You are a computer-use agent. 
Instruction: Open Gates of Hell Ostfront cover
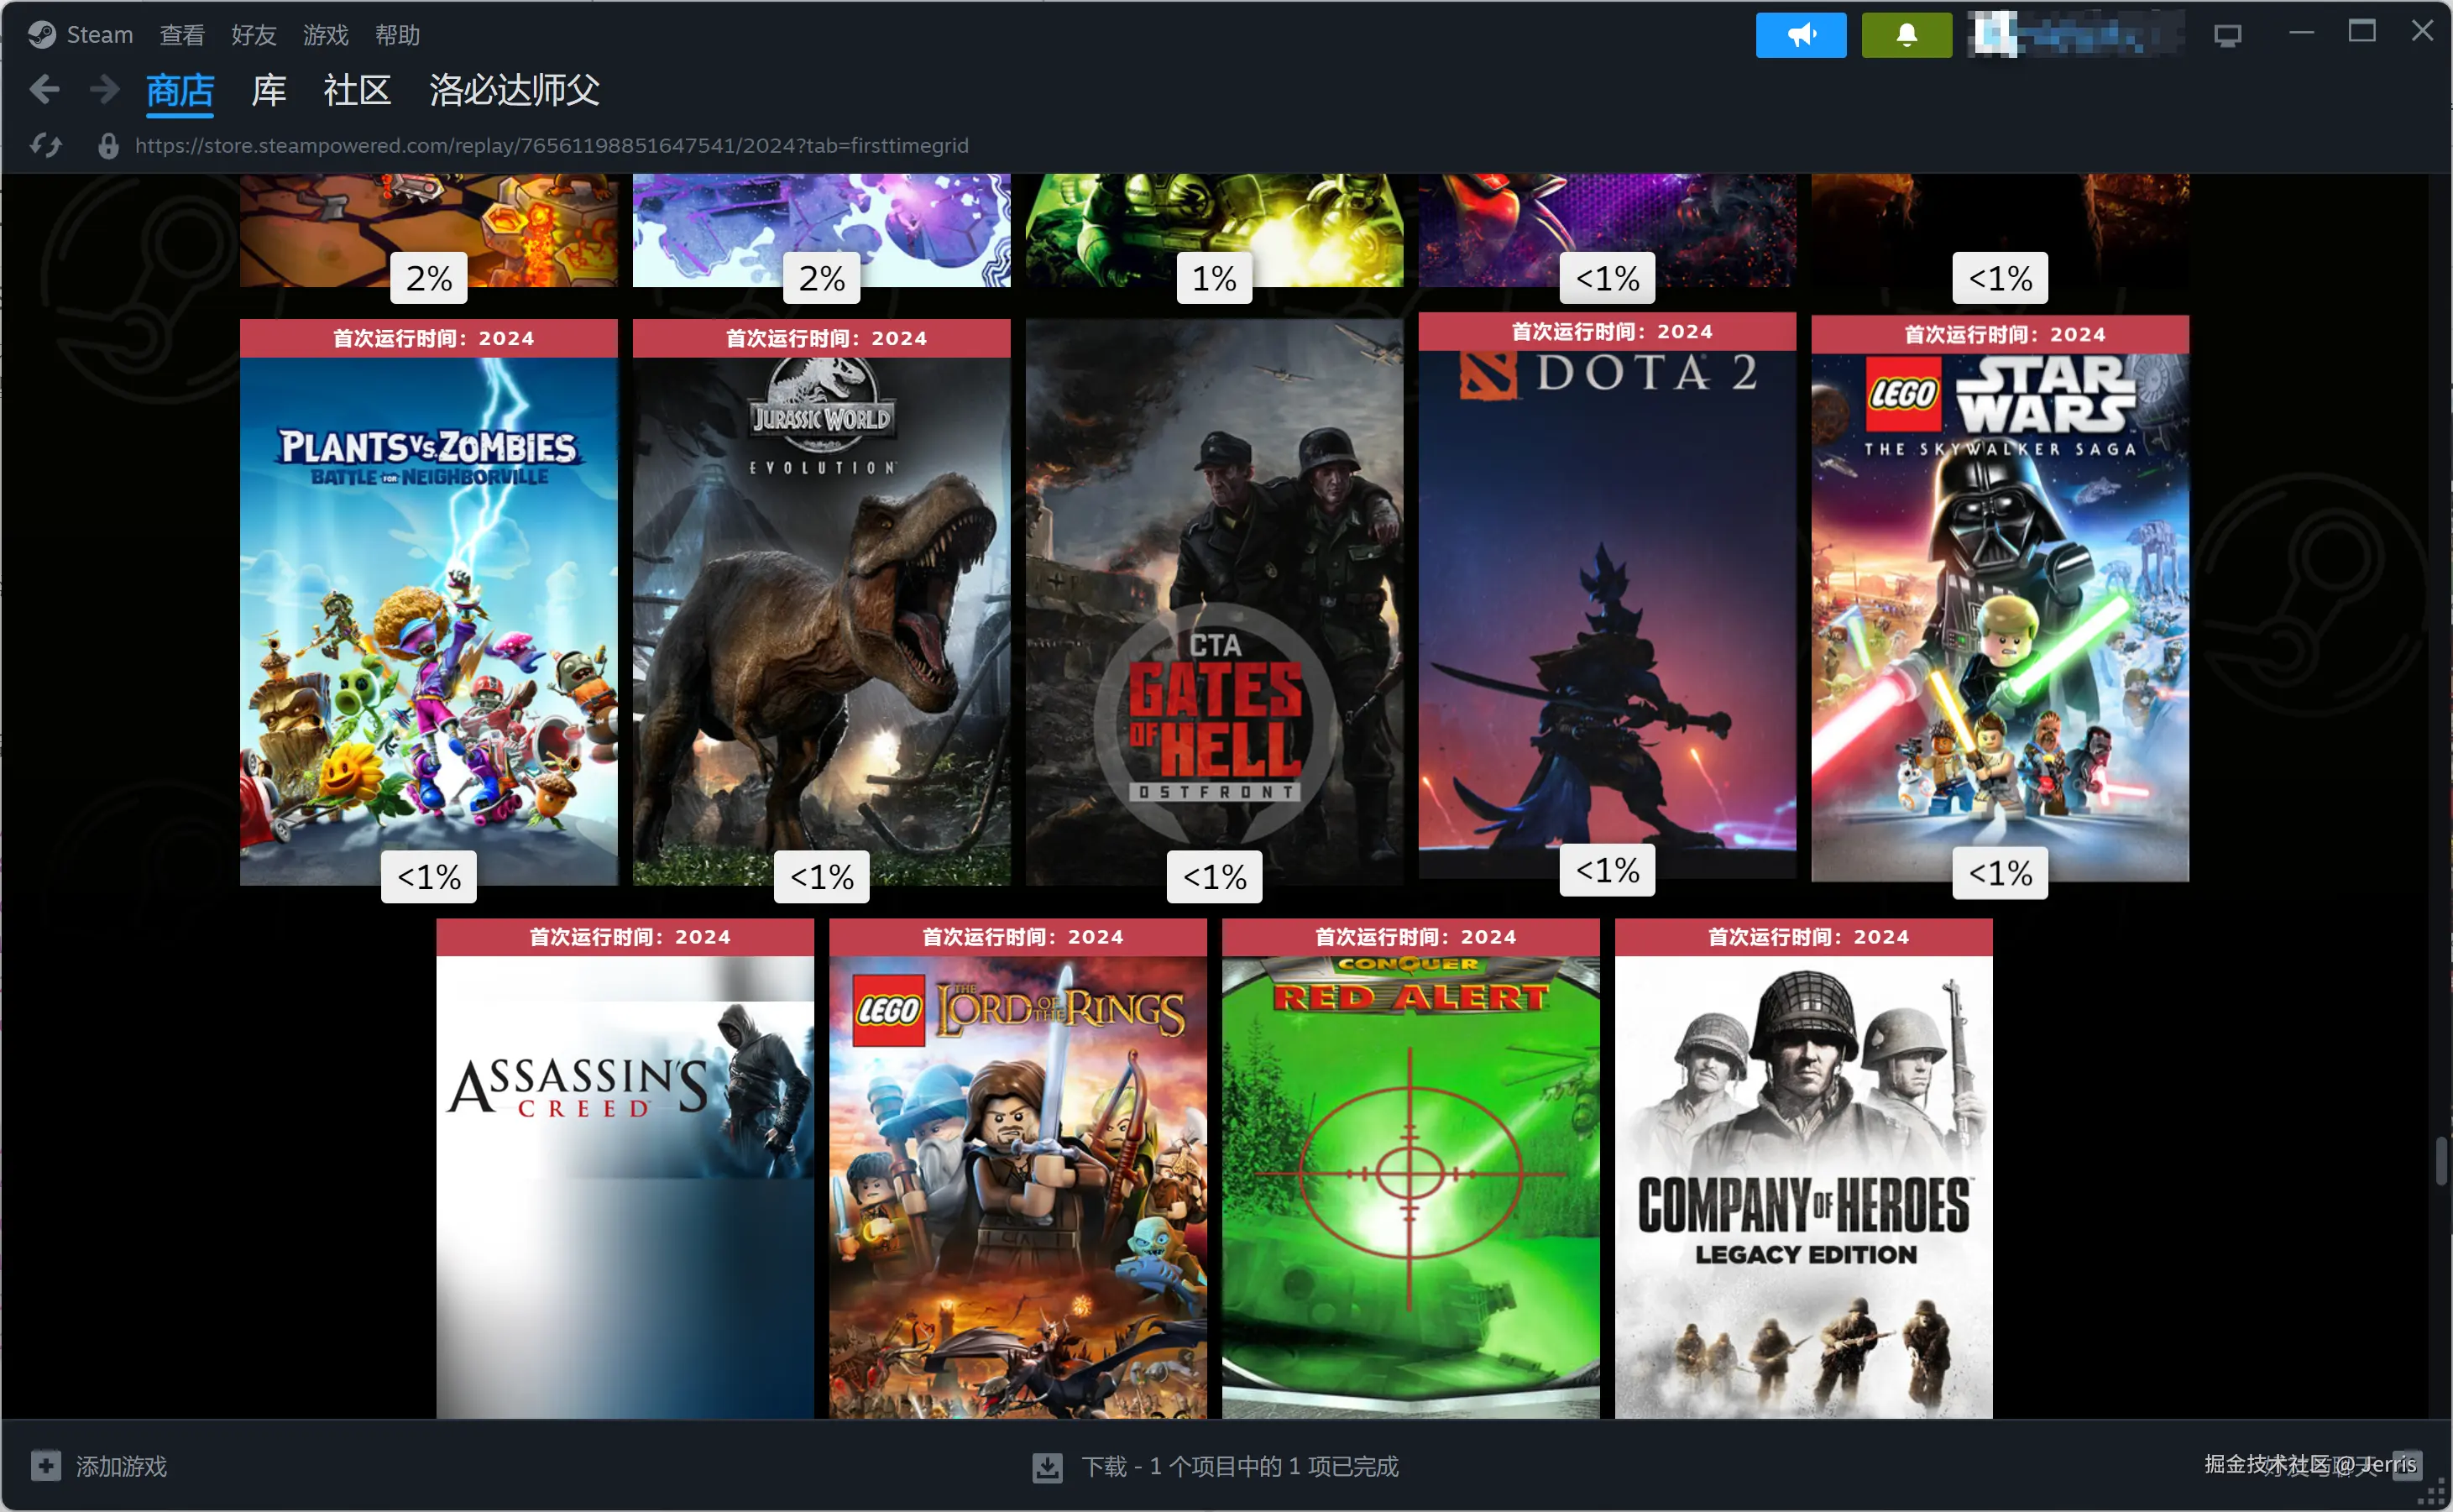coord(1215,602)
